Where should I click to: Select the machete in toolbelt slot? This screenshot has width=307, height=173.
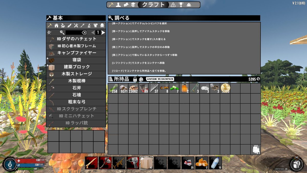tap(91, 163)
